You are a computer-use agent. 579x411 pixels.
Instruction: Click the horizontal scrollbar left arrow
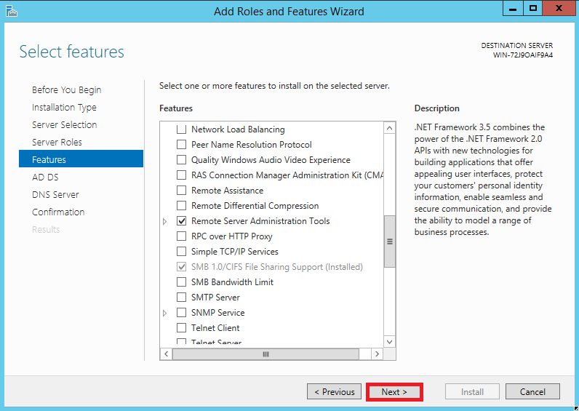166,354
